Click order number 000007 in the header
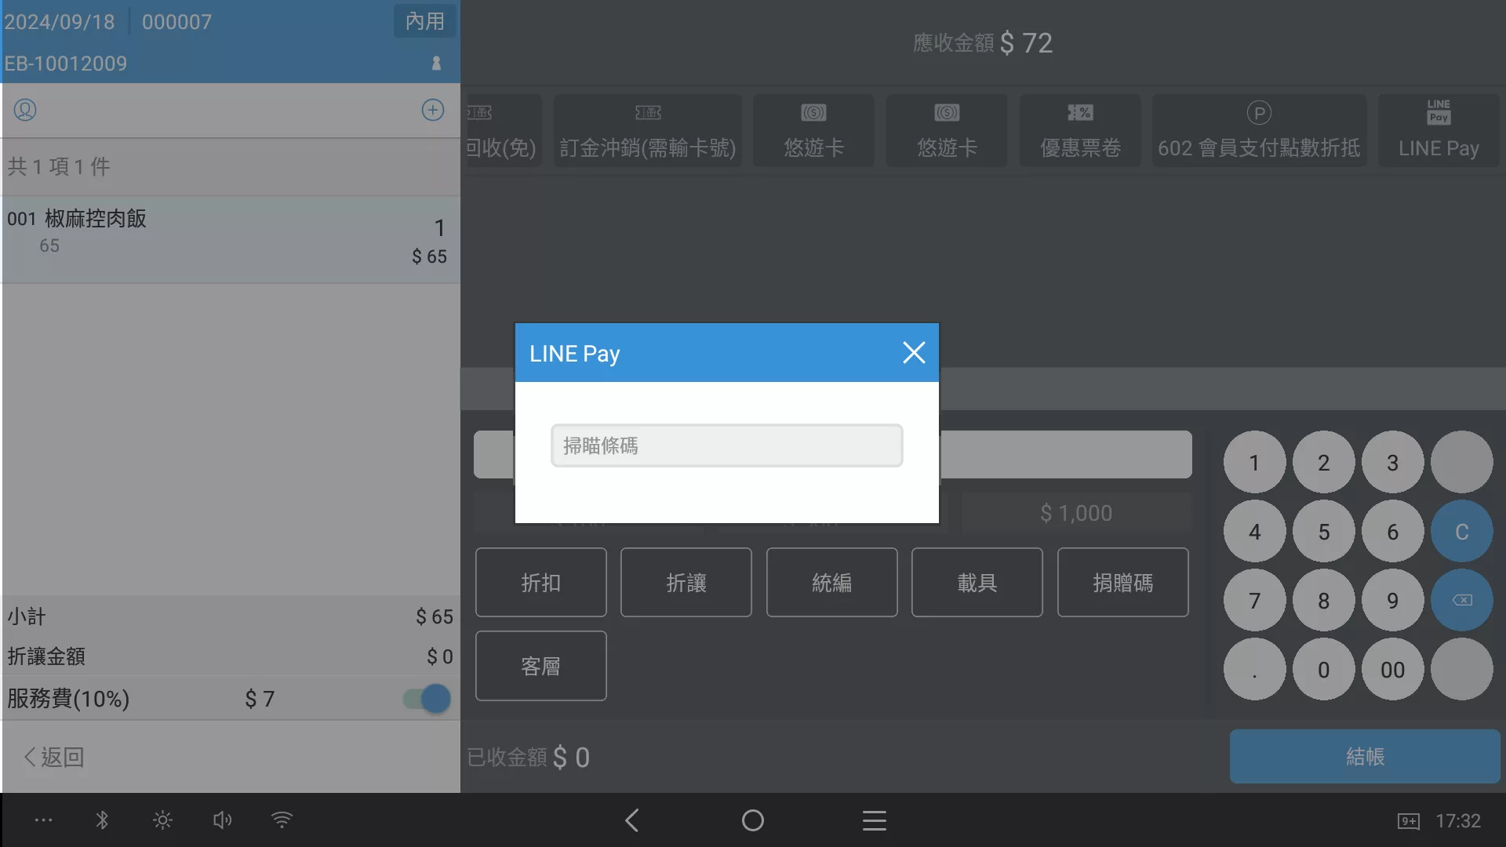This screenshot has width=1506, height=847. [x=176, y=22]
